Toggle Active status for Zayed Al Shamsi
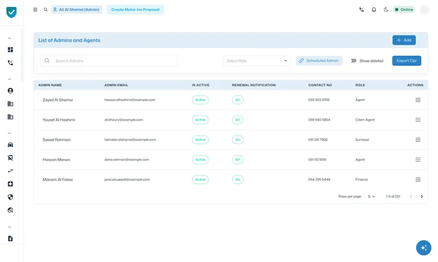This screenshot has width=438, height=262. (x=200, y=100)
